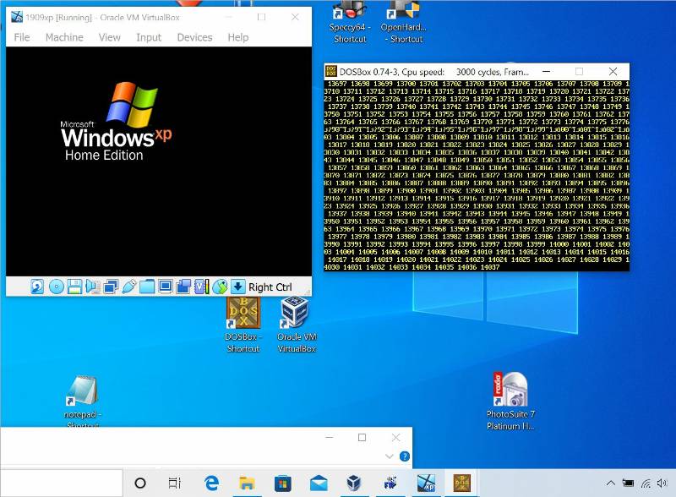Switch to the running XP VM taskbar button
Image resolution: width=676 pixels, height=497 pixels.
pos(427,483)
